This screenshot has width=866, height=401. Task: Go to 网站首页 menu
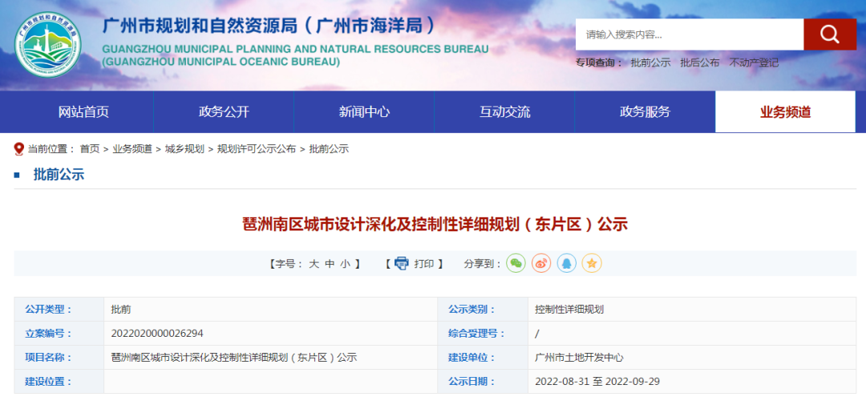[83, 112]
